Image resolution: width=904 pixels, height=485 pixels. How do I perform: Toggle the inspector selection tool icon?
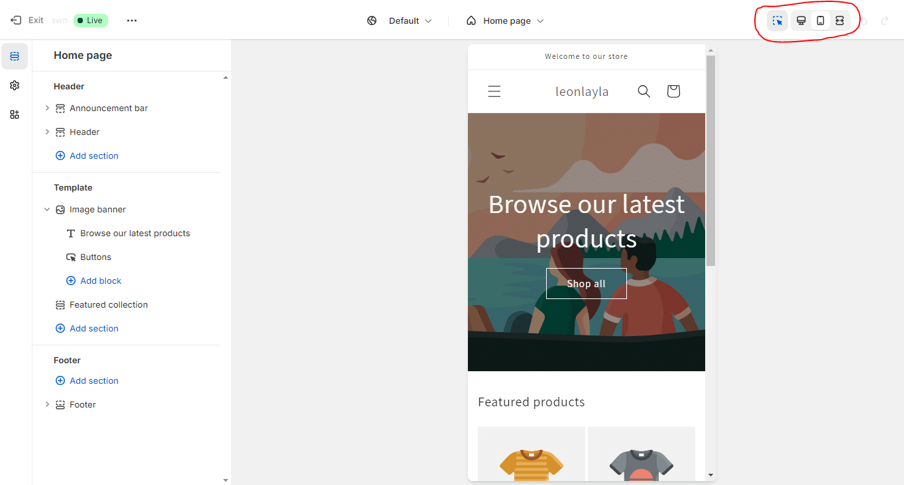(x=777, y=21)
